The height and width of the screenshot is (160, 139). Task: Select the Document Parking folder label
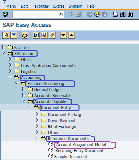coord(65,115)
